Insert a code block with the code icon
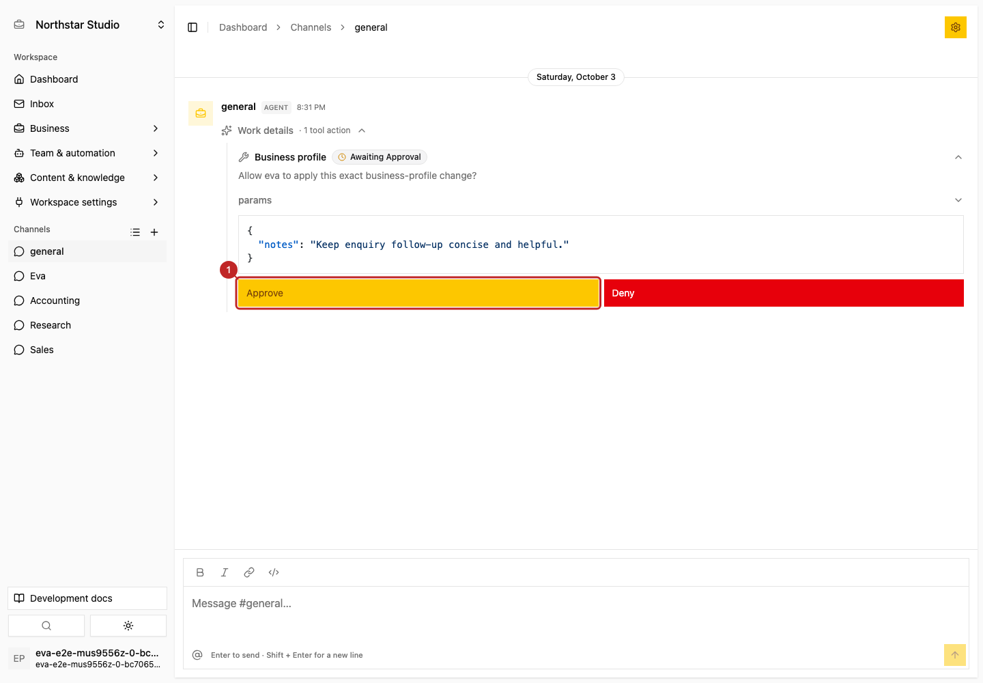Viewport: 983px width, 683px height. pos(274,572)
